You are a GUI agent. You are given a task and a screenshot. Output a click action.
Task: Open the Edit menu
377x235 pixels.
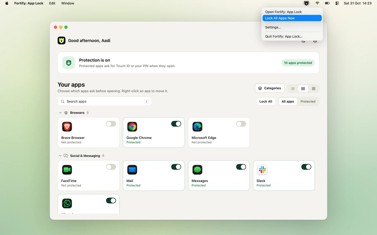(x=52, y=3)
